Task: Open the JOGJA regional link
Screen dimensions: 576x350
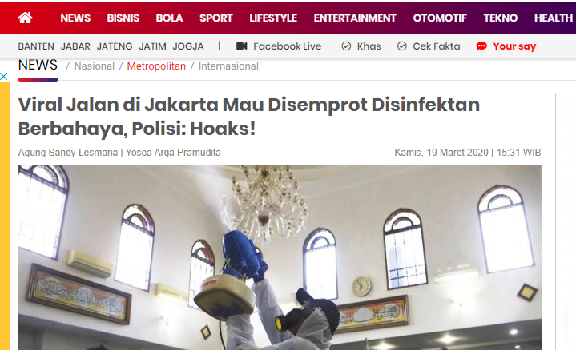Action: (x=188, y=46)
